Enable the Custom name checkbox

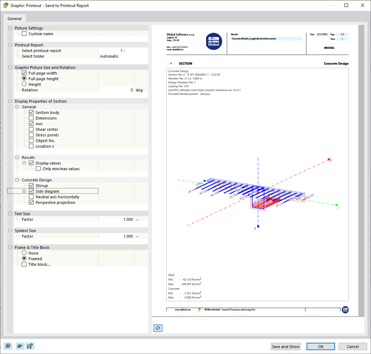click(24, 34)
